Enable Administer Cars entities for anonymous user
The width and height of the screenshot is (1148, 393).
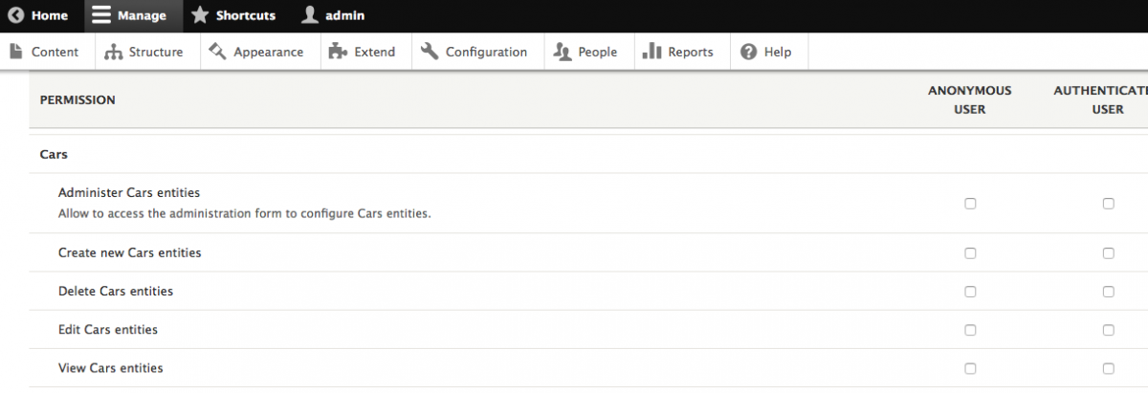[x=970, y=204]
